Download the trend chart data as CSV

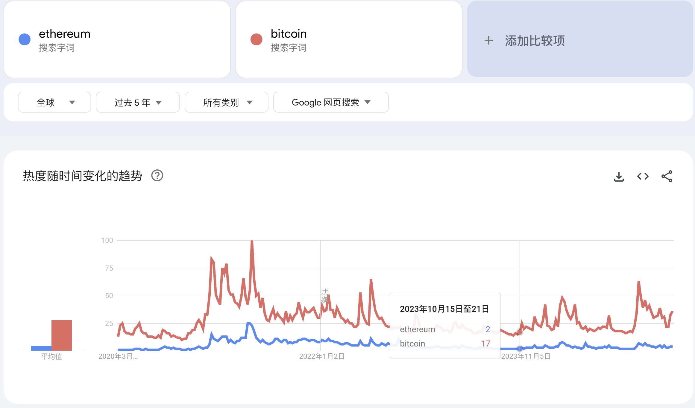pos(619,177)
